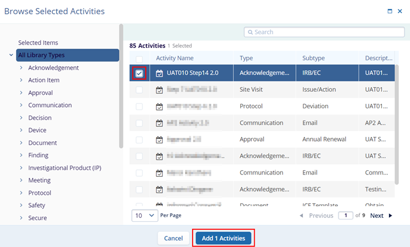Click the activity icon beside UAT010 Step14 2.0

(x=160, y=74)
